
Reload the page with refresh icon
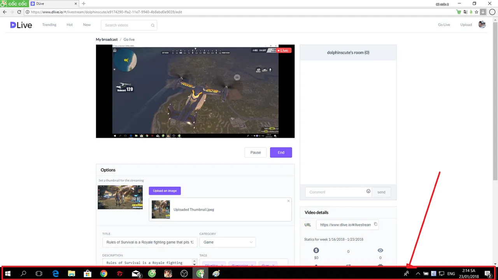[19, 12]
